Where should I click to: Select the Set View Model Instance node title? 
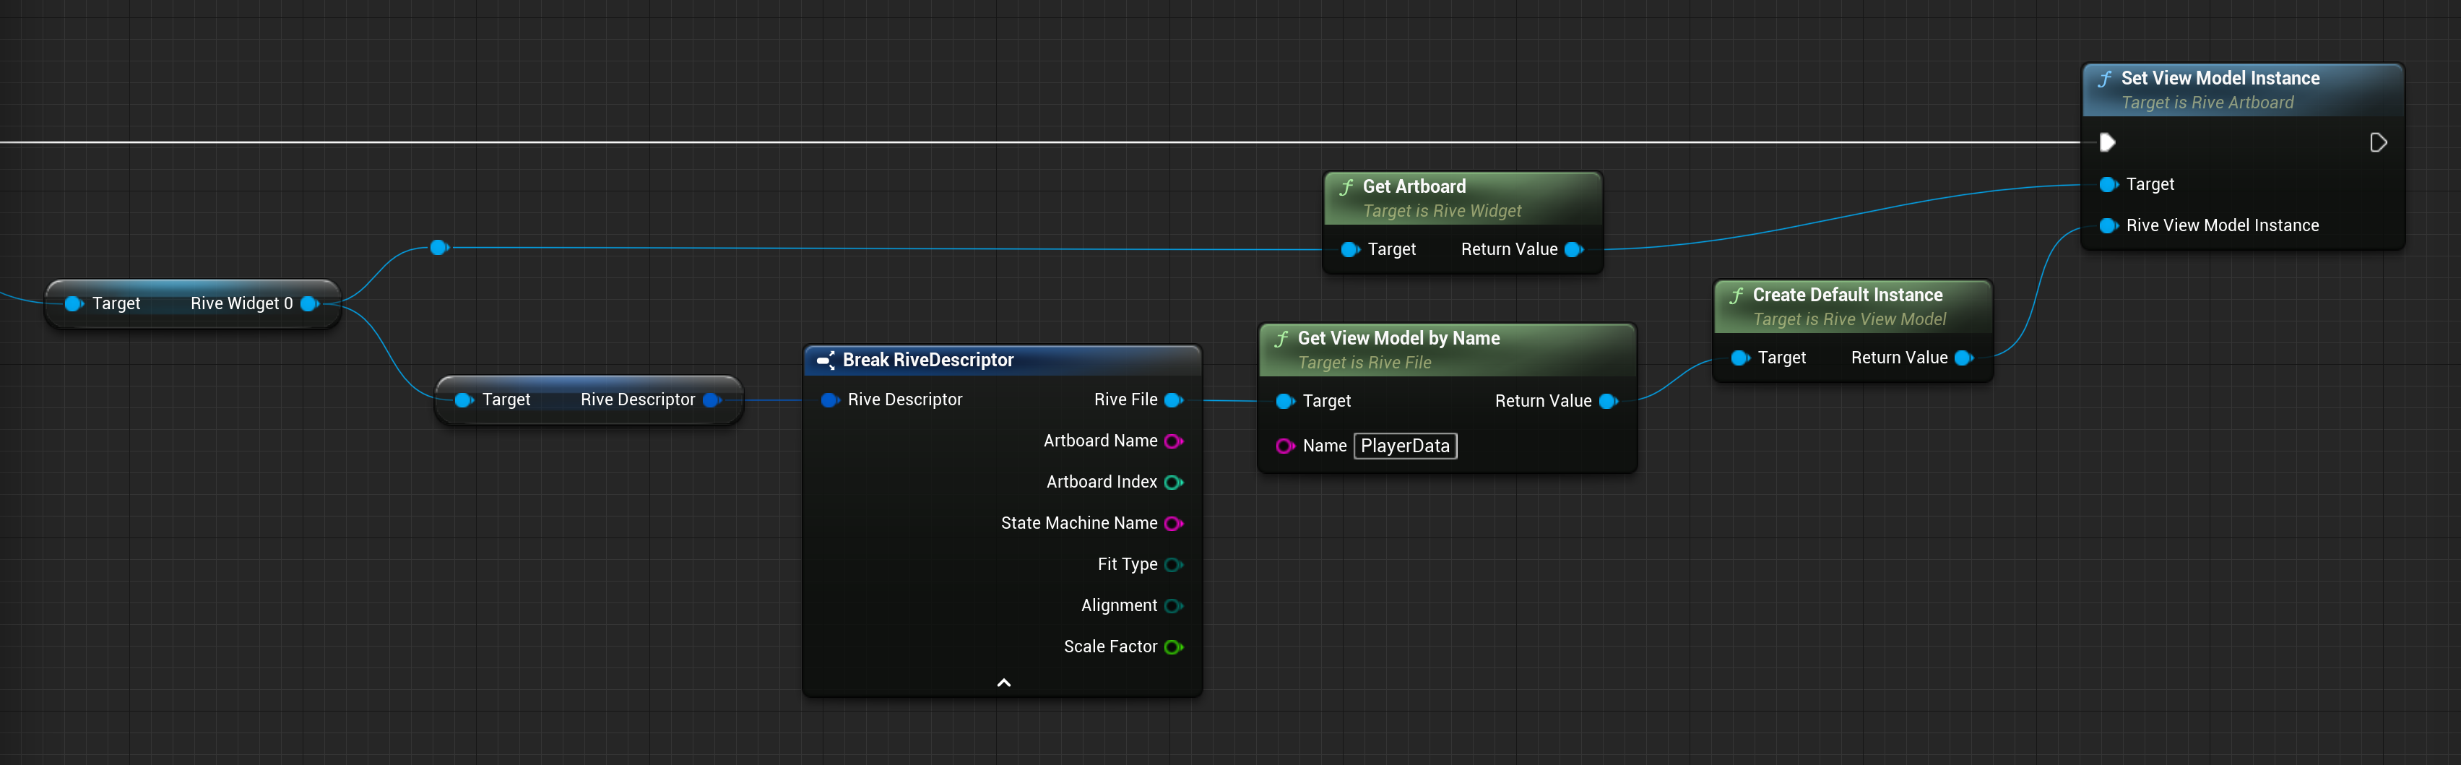coord(2220,78)
